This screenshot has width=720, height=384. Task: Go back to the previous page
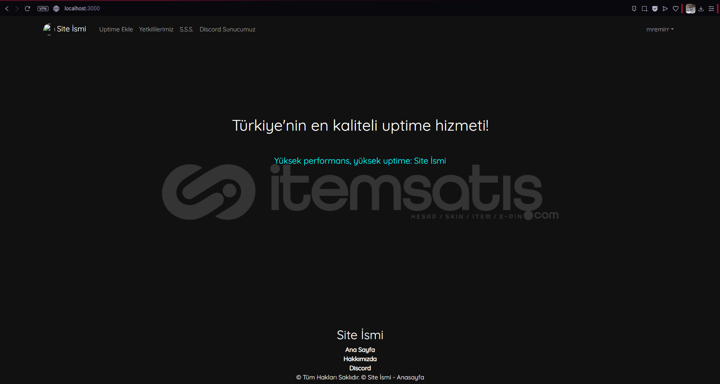(x=7, y=8)
